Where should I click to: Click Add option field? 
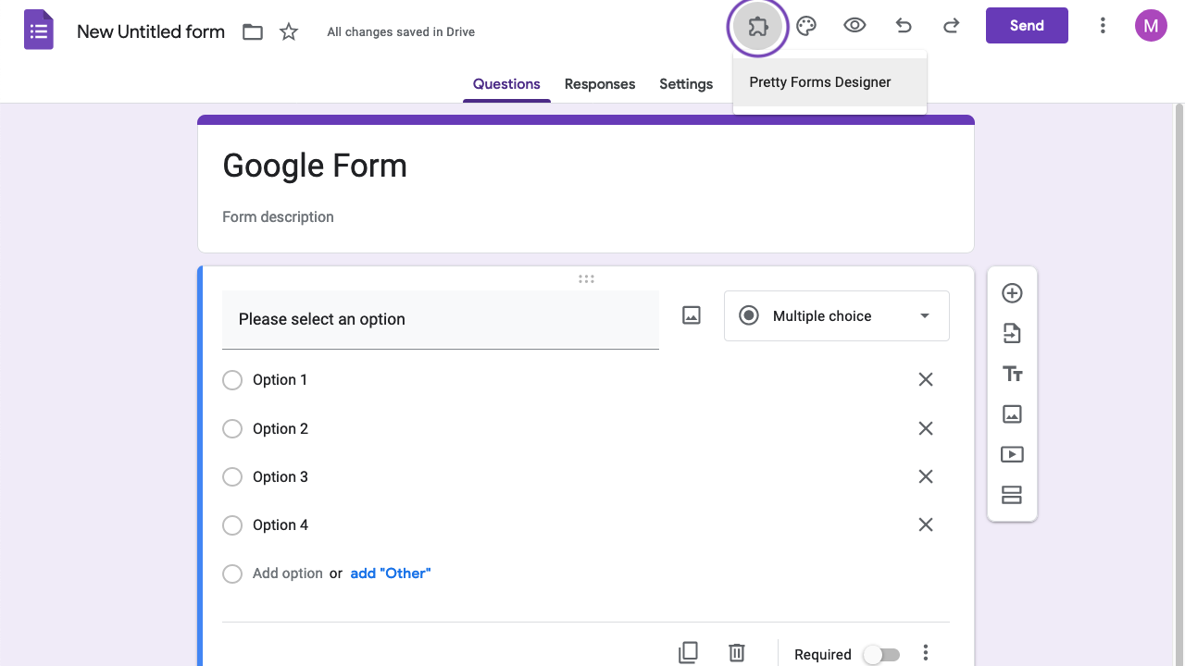tap(288, 573)
